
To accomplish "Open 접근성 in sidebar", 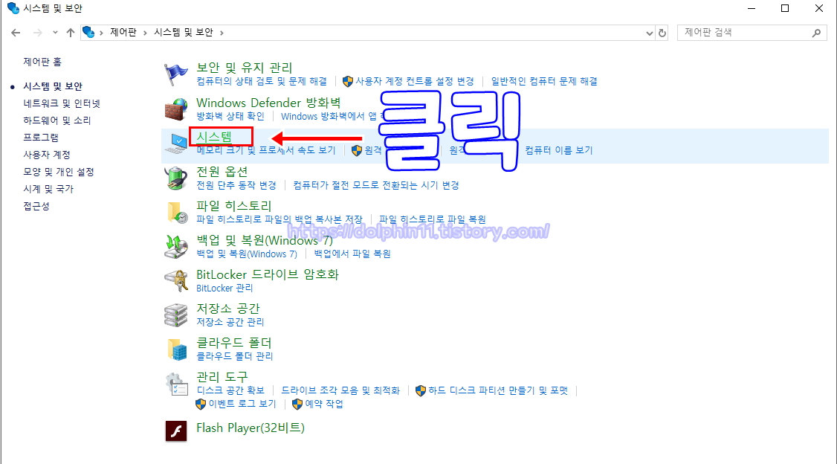I will (36, 206).
